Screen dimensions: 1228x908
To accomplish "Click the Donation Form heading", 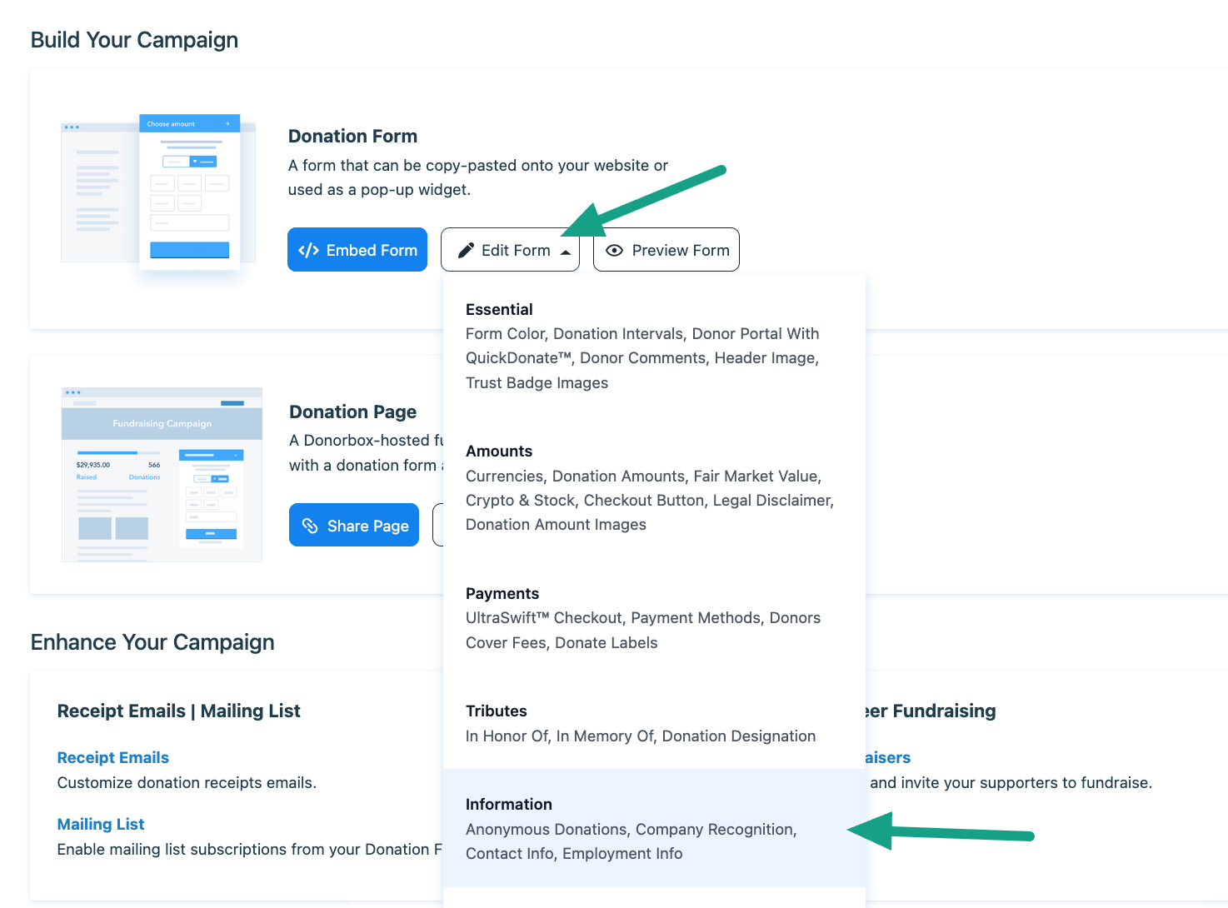I will coord(352,137).
